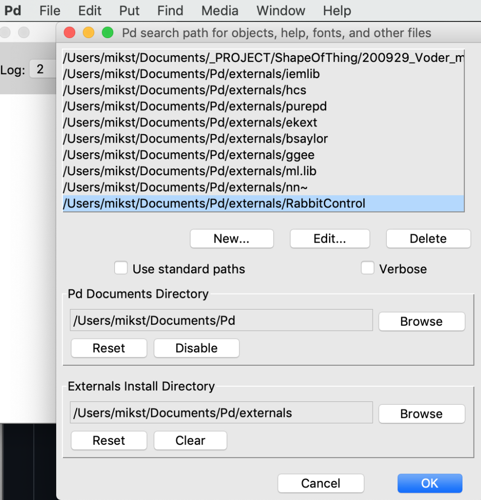Select the externals/bsaylor path entry
The height and width of the screenshot is (500, 481).
coord(264,139)
